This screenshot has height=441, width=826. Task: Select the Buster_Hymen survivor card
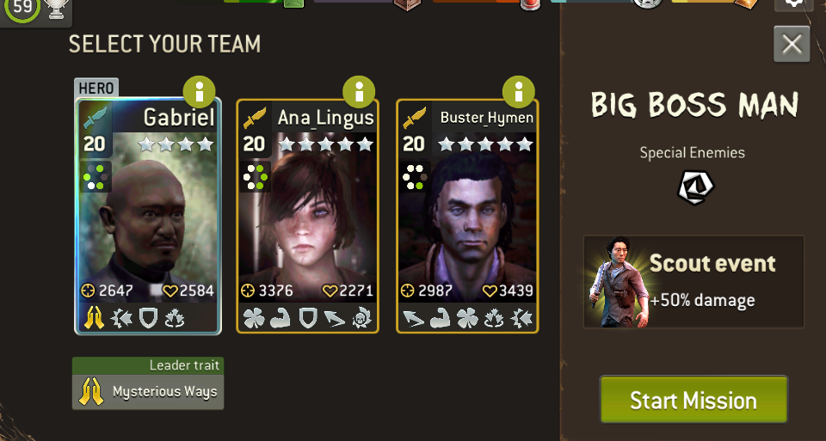467,216
